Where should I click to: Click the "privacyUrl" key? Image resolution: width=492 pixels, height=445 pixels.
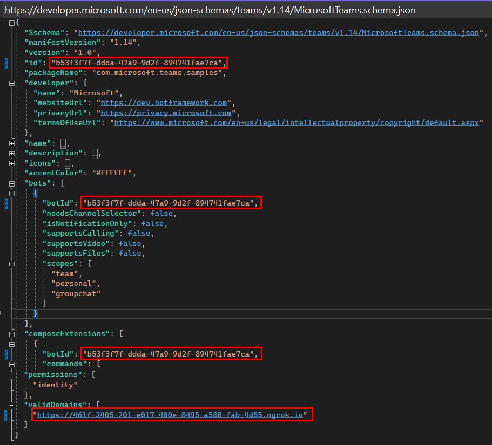coord(60,113)
